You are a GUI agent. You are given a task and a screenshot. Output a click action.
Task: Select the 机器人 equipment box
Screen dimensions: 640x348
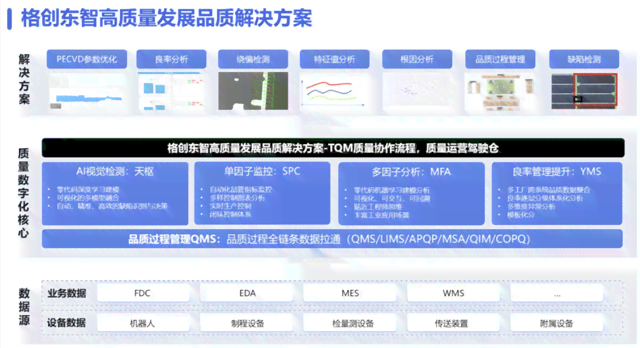point(142,323)
